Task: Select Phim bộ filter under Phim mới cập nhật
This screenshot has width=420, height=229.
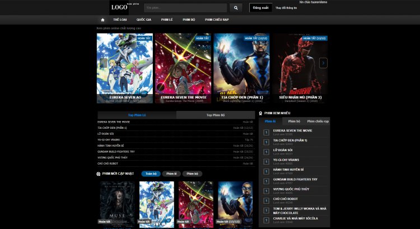Action: pyautogui.click(x=192, y=174)
